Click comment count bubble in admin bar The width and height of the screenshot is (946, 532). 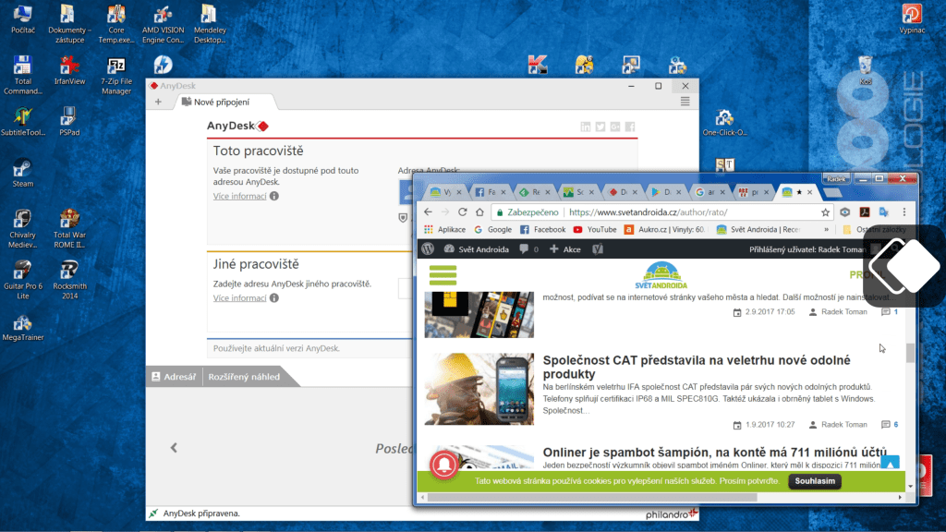tap(528, 249)
